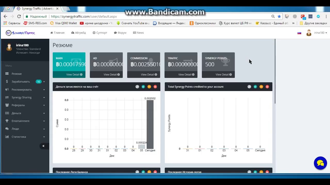Collapse sidebar with the double-arrow button
The height and width of the screenshot is (185, 330).
[43, 146]
